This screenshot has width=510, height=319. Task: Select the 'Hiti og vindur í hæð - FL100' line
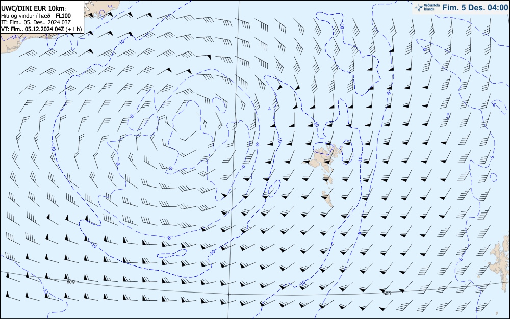tap(36, 16)
